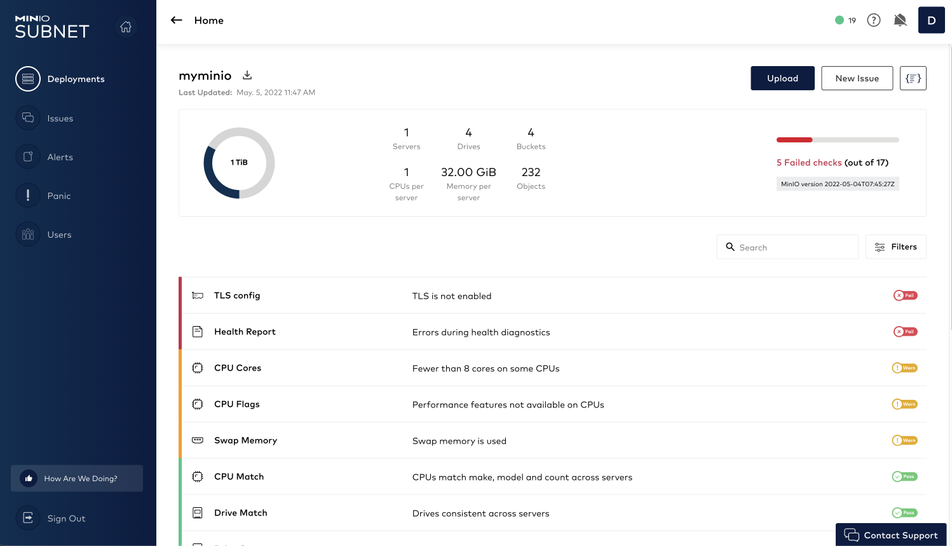Viewport: 952px width, 546px height.
Task: Click the Upload button
Action: (782, 78)
